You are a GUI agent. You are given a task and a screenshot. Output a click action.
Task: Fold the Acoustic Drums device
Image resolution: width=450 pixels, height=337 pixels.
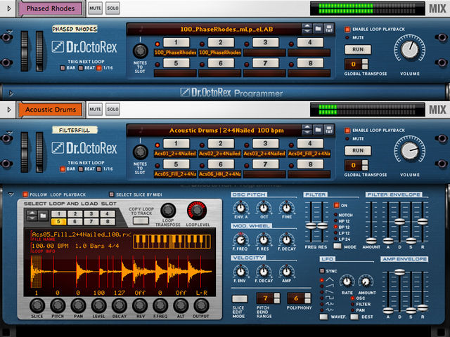pos(9,132)
